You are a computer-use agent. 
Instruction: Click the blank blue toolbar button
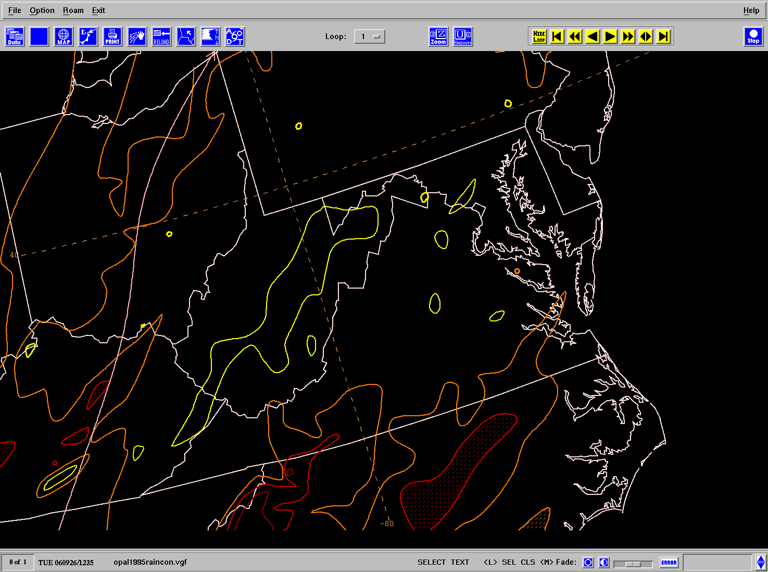pos(39,36)
